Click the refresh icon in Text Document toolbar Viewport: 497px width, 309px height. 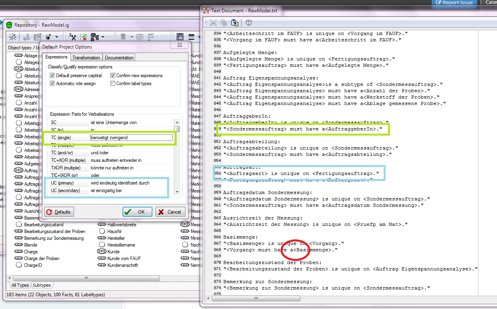tap(249, 23)
